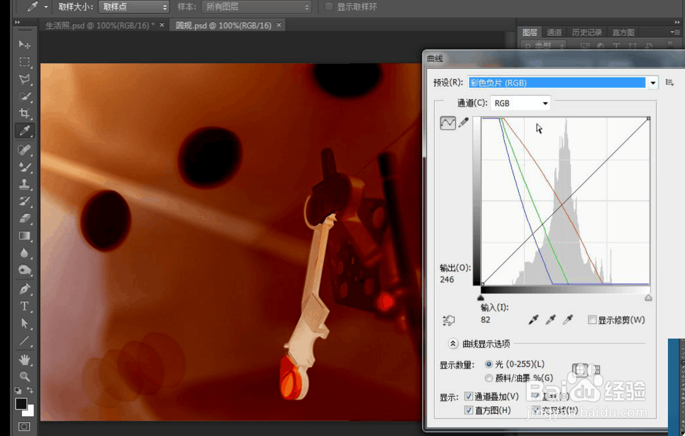Viewport: 685px width, 436px height.
Task: Select the History Brush tool
Action: (24, 201)
